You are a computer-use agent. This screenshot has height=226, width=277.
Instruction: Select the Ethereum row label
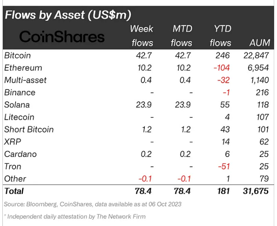point(23,68)
